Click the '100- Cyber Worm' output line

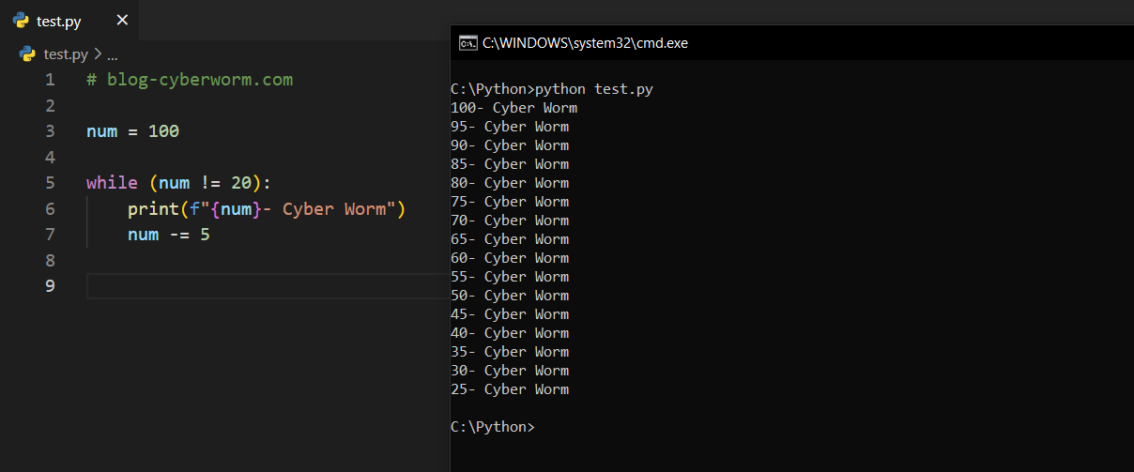point(513,108)
